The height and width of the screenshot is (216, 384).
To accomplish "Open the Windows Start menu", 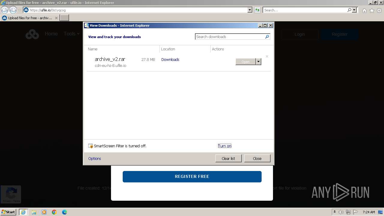I will (x=8, y=212).
